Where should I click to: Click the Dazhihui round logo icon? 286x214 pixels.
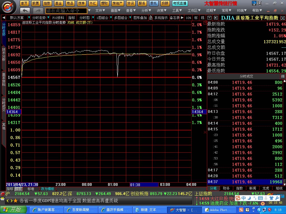(x=8, y=7)
